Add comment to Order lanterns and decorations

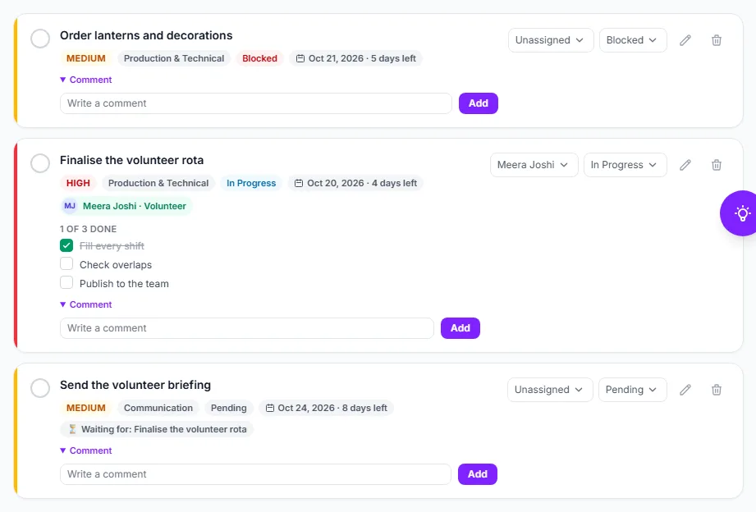tap(479, 103)
